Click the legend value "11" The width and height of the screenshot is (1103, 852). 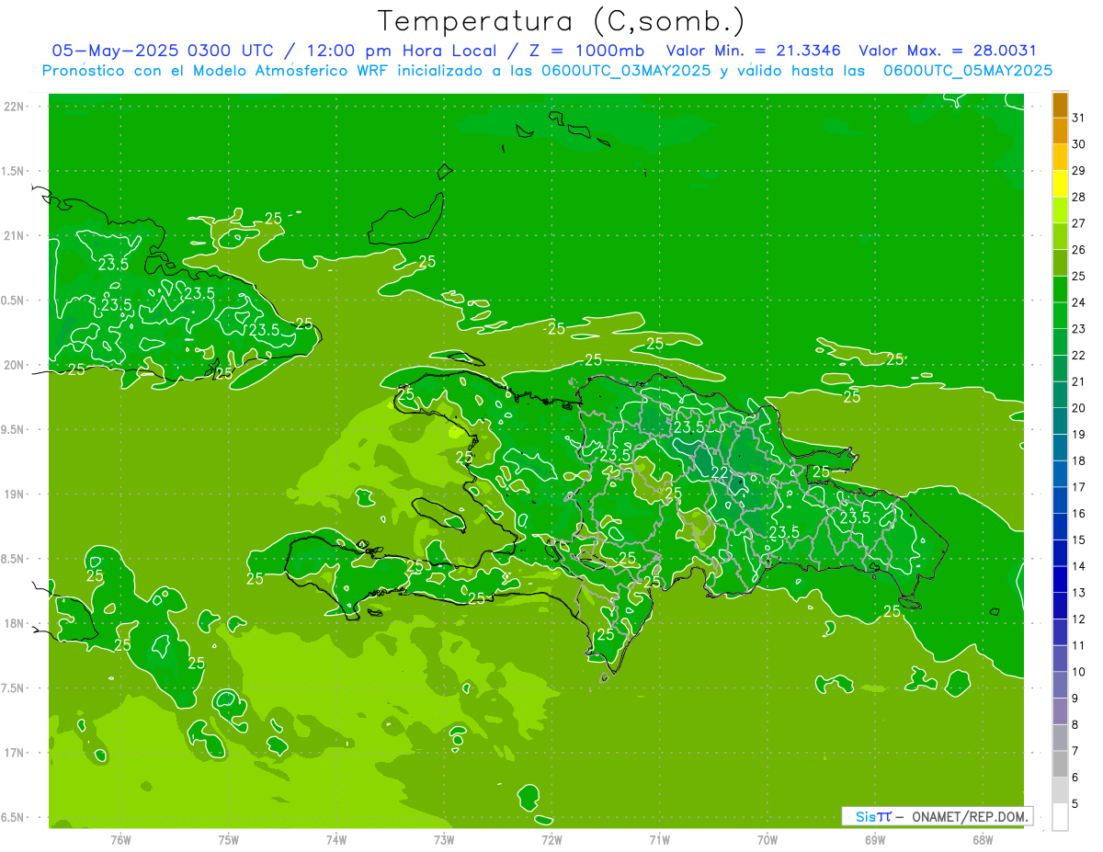coord(1078,645)
